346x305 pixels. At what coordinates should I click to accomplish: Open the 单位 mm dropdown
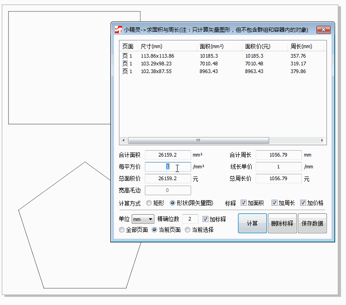pos(143,219)
